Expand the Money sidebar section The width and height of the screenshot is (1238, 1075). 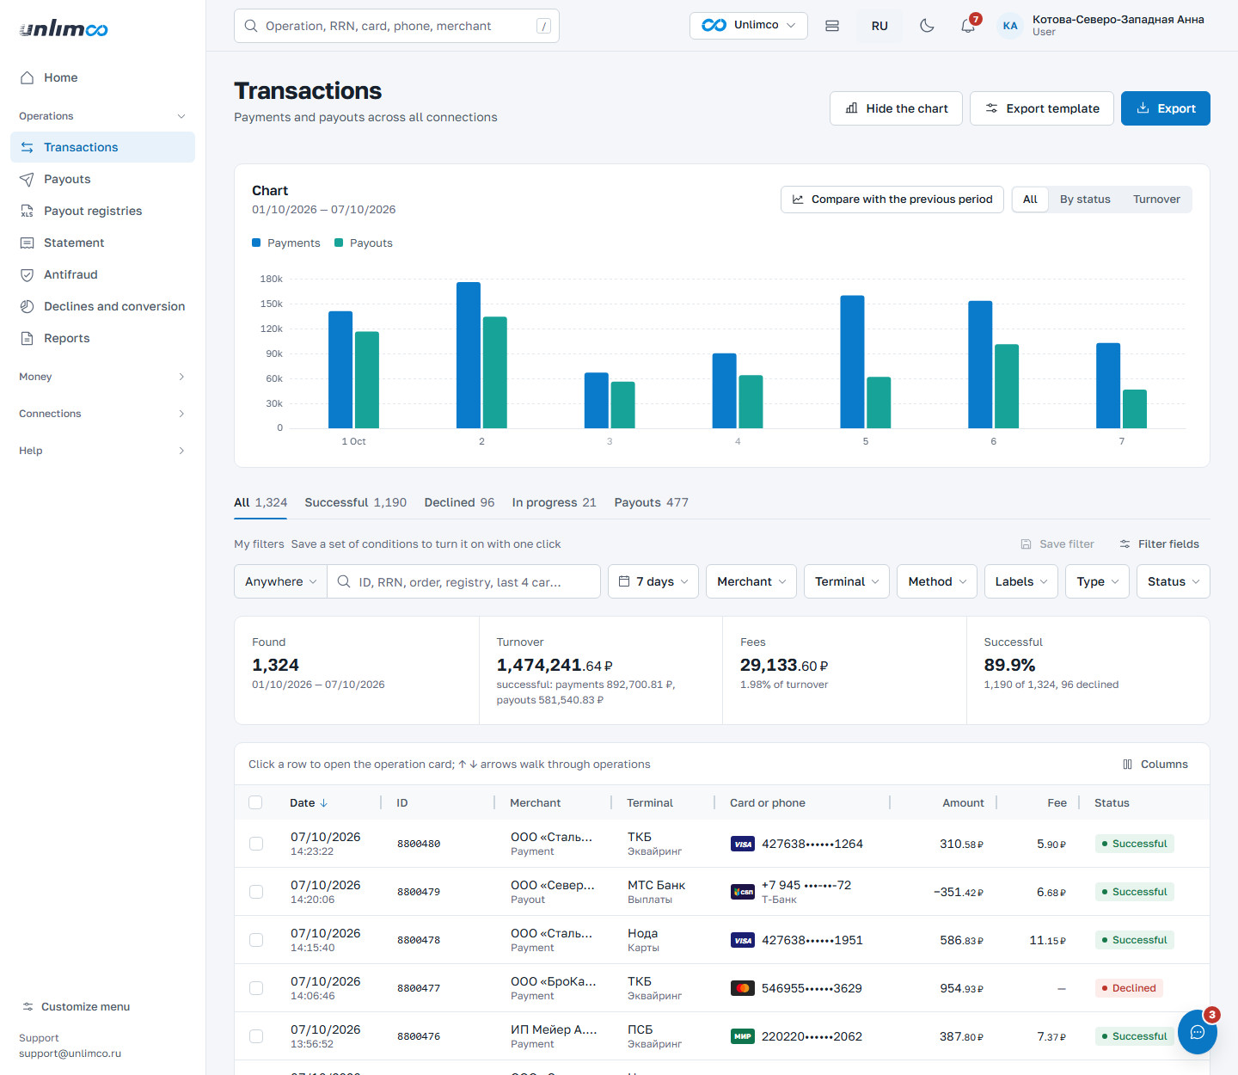tap(102, 377)
